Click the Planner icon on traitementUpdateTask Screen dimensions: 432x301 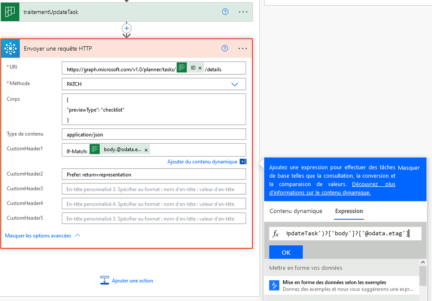pyautogui.click(x=10, y=12)
